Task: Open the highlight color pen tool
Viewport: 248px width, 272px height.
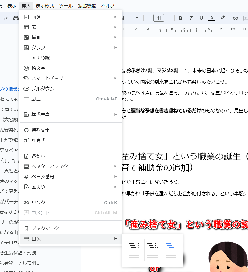Action: [x=223, y=18]
